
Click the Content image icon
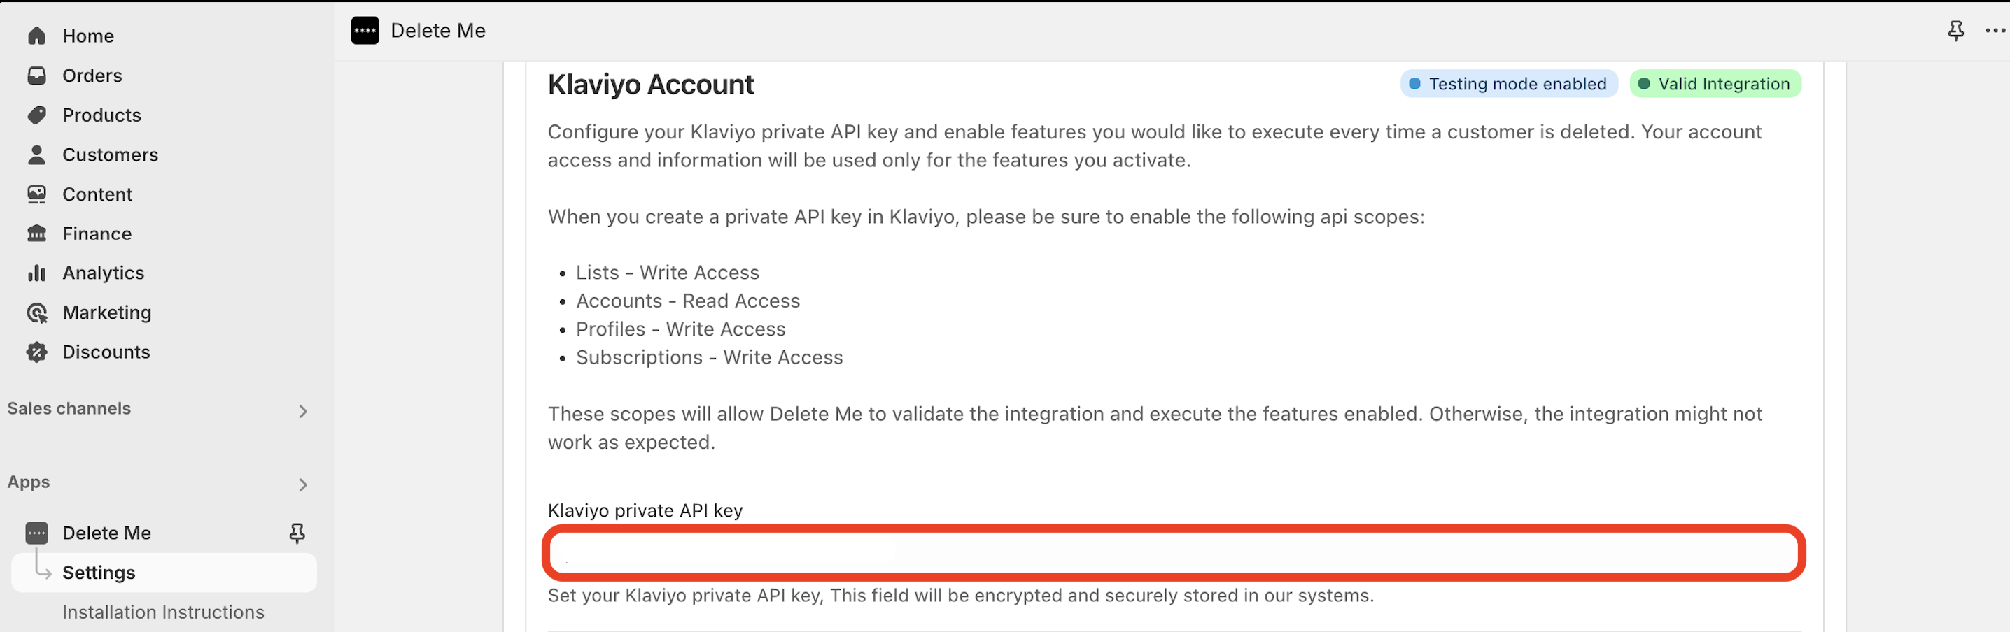pyautogui.click(x=36, y=194)
